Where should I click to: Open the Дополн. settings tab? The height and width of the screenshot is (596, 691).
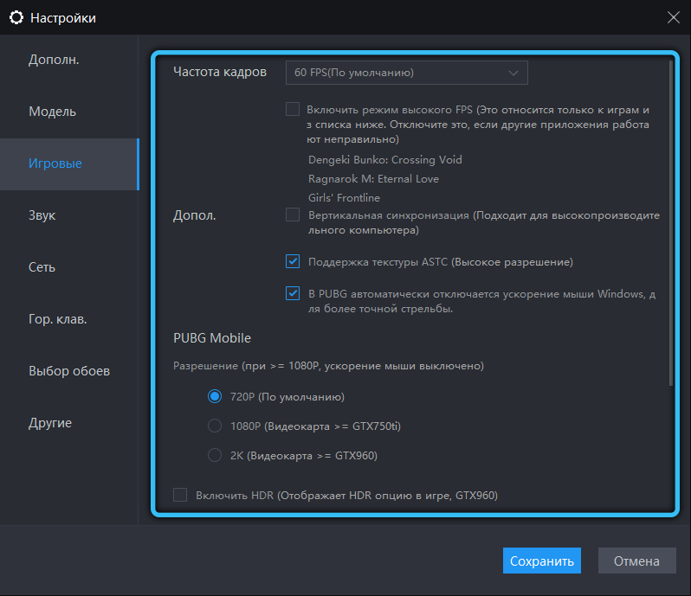(54, 60)
